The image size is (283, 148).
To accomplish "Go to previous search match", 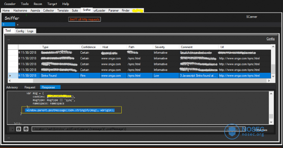I will [x=19, y=129].
